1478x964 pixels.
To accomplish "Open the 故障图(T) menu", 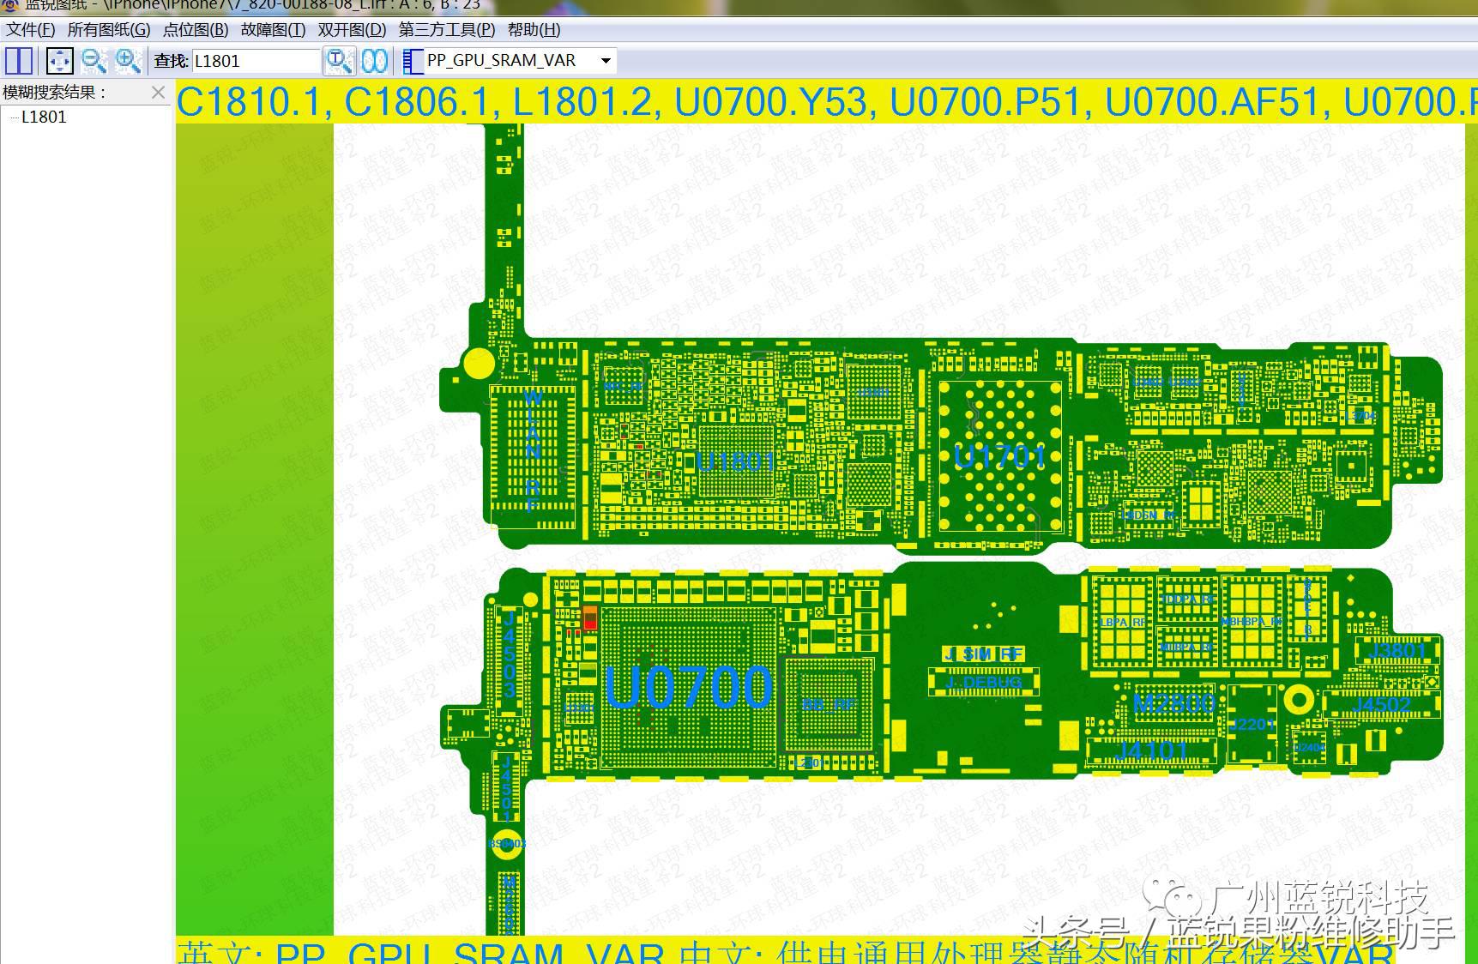I will pyautogui.click(x=273, y=30).
